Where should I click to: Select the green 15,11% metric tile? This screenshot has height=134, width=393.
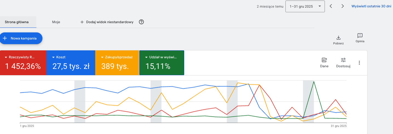point(162,63)
